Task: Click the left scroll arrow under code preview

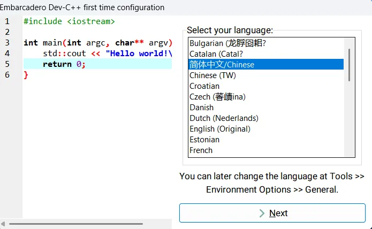Action: tap(3, 224)
